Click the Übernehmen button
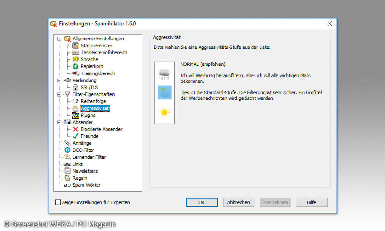This screenshot has width=385, height=231. pos(275,202)
